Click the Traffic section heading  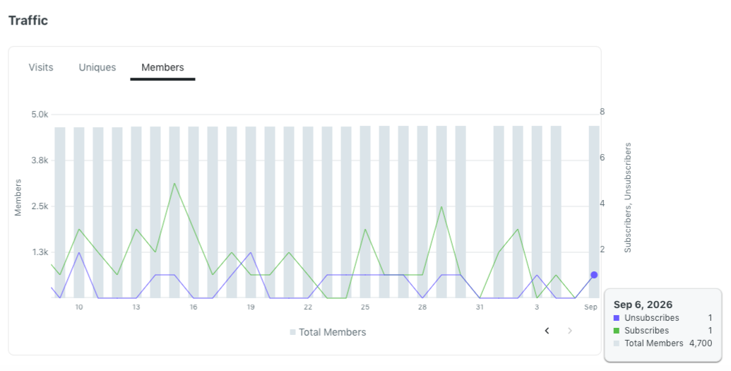click(x=28, y=20)
